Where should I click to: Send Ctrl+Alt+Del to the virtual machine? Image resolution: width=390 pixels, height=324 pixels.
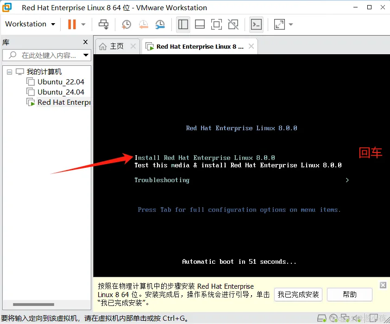(x=103, y=25)
